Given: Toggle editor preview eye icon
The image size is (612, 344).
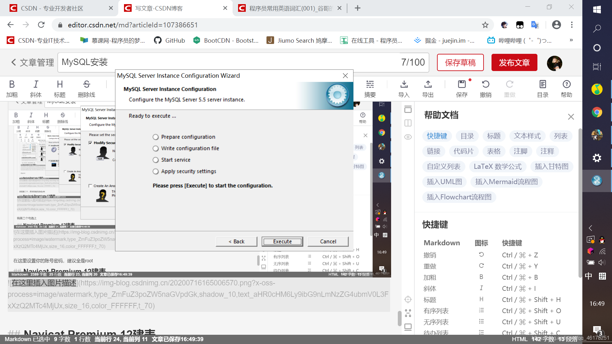Looking at the screenshot, I should [x=408, y=137].
